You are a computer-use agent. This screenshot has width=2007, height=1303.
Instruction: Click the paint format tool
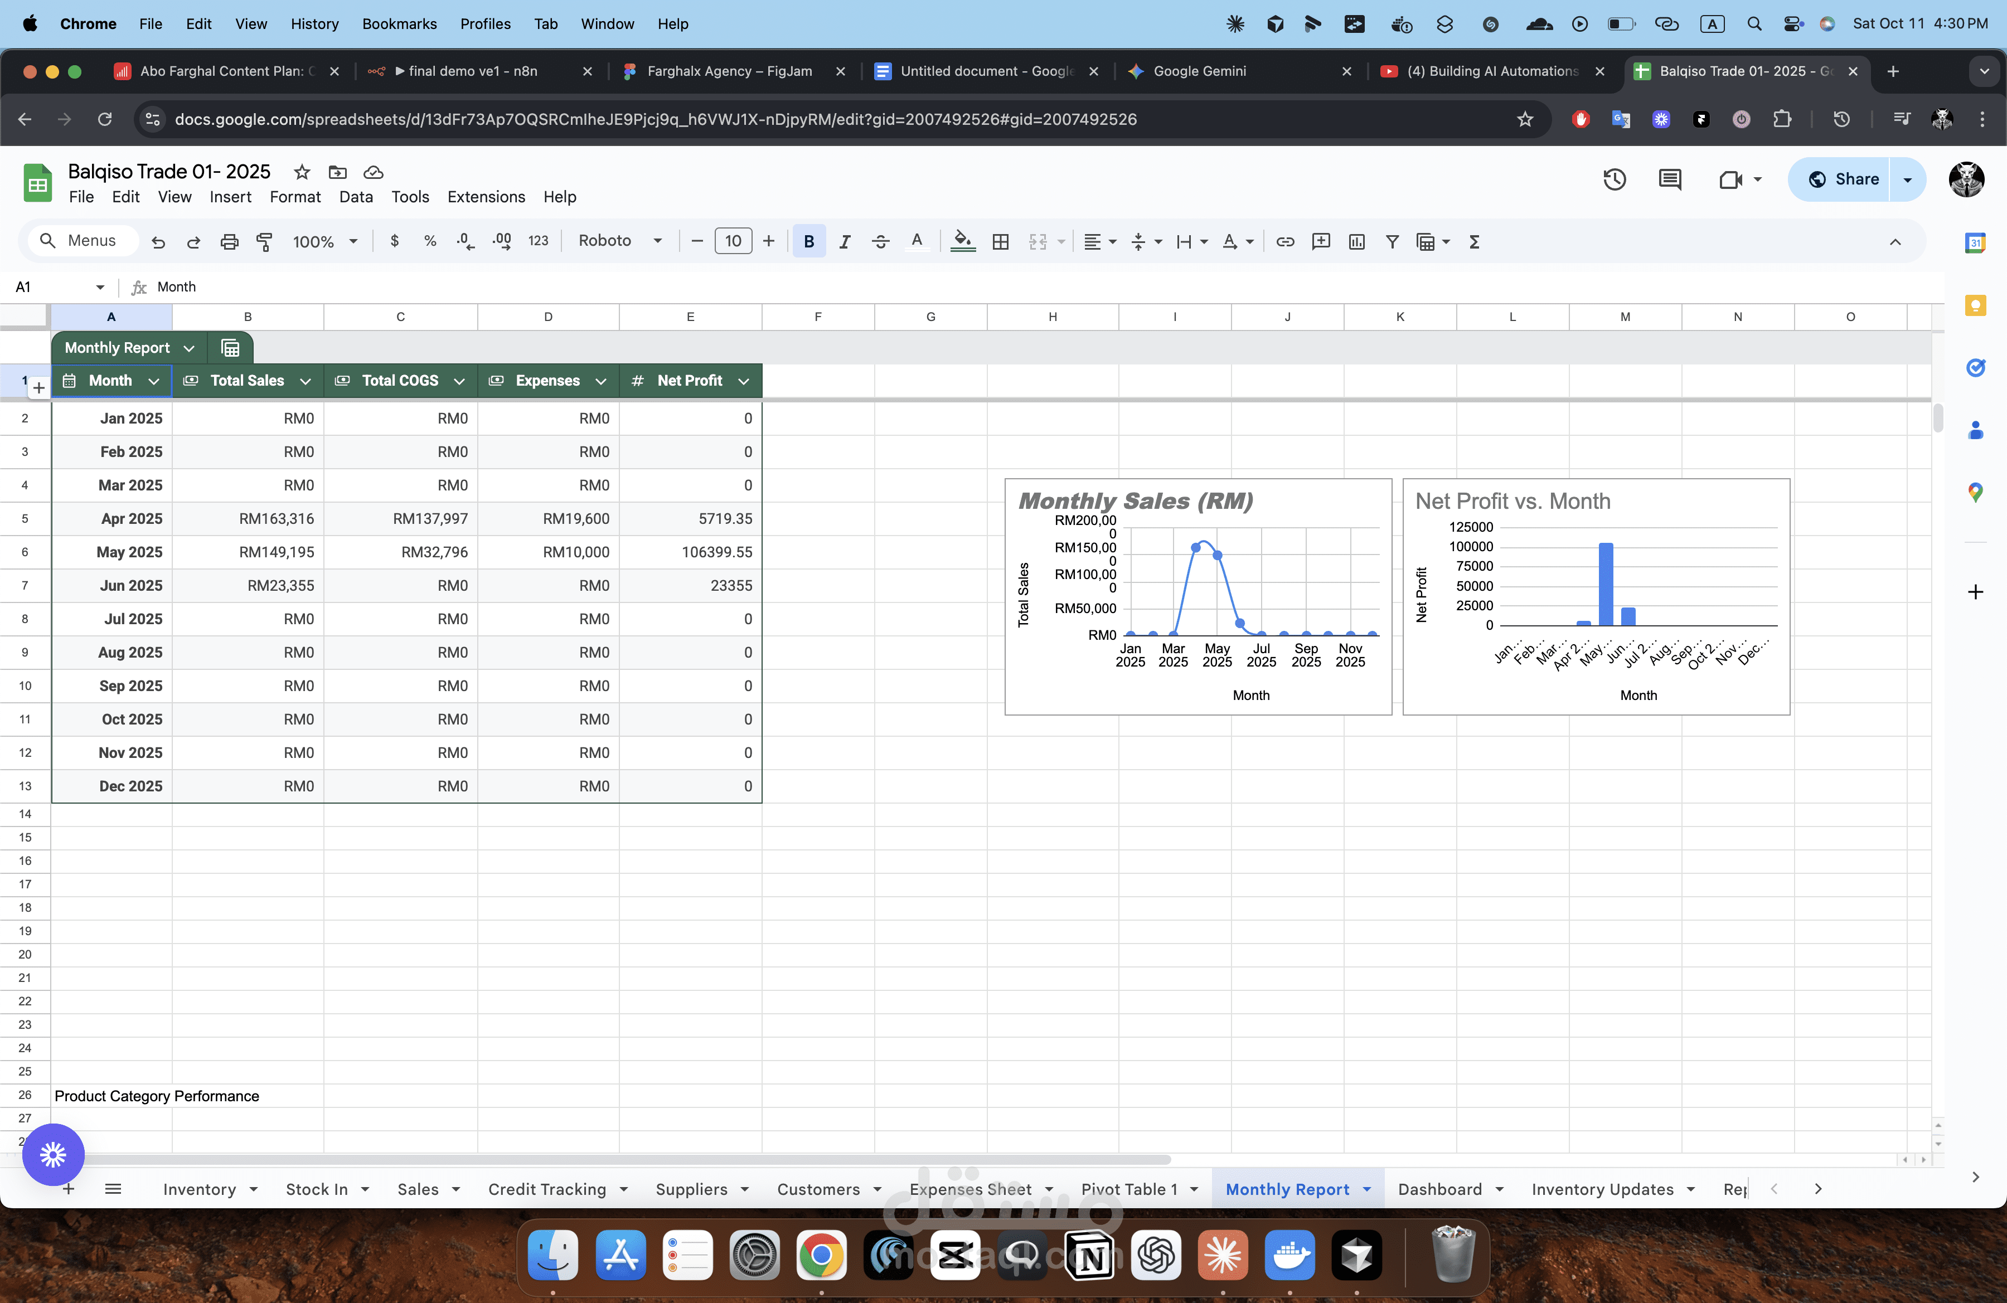point(264,242)
